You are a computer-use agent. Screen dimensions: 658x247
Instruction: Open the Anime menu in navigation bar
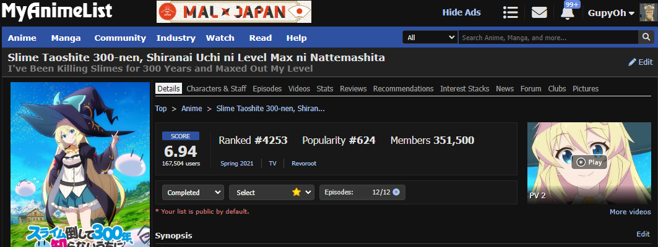tap(22, 38)
